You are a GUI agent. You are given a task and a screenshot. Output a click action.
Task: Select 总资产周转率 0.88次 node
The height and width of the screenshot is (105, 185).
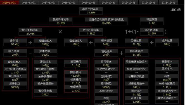click(91, 32)
